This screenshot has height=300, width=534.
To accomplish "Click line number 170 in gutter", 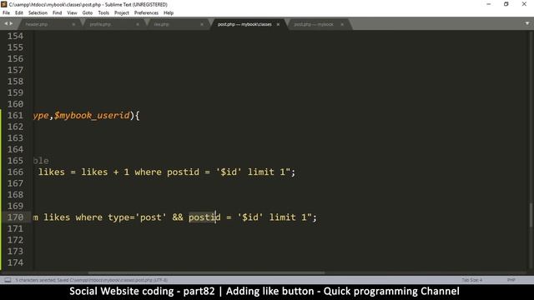I will [x=15, y=217].
